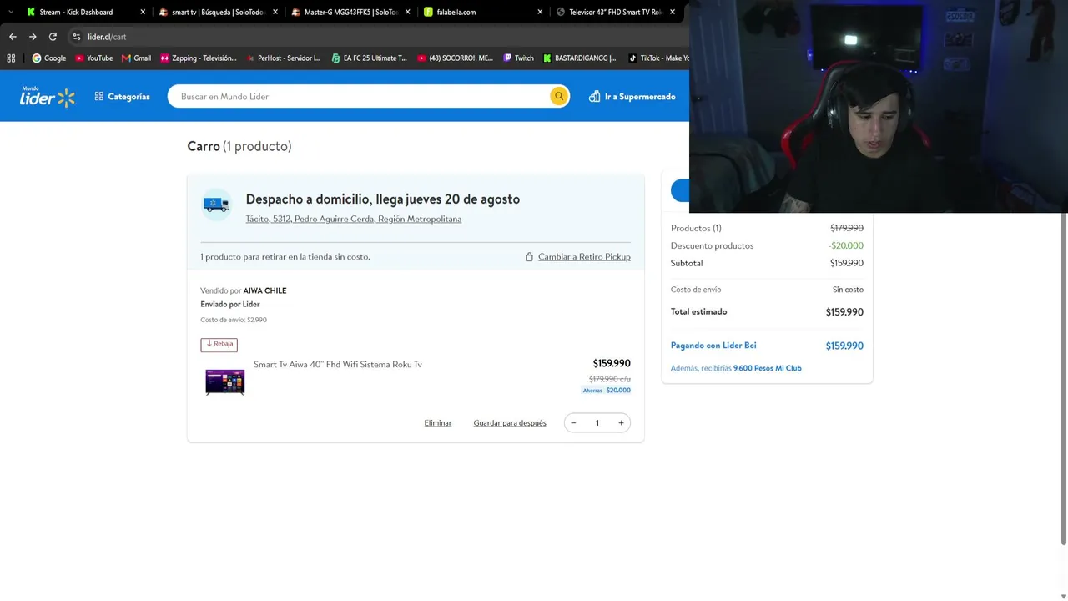Viewport: 1068px width, 601px height.
Task: Click the Rebaja badge
Action: (x=219, y=344)
